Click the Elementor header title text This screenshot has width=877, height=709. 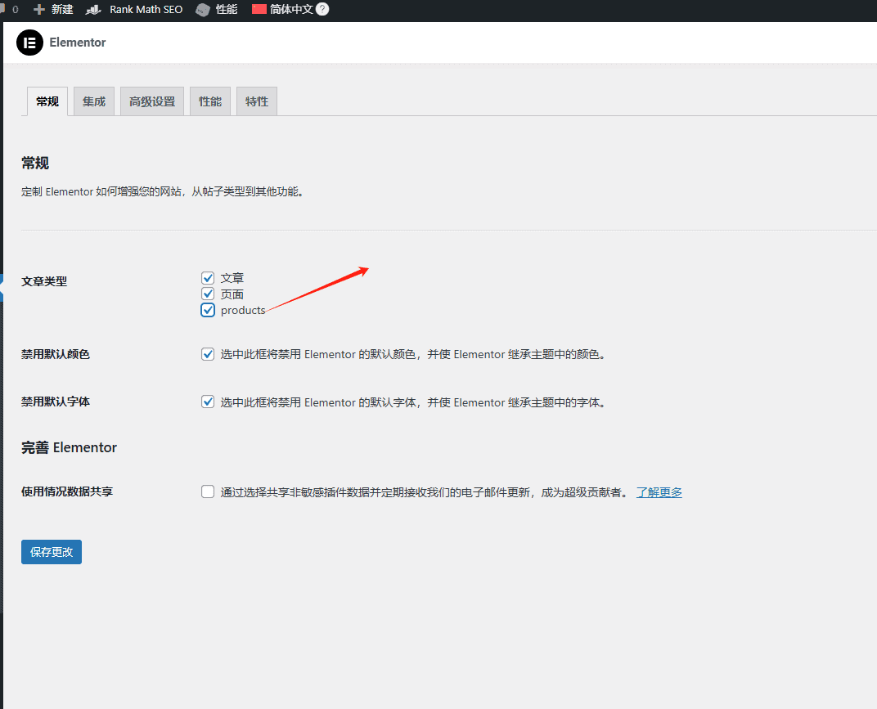(x=77, y=43)
